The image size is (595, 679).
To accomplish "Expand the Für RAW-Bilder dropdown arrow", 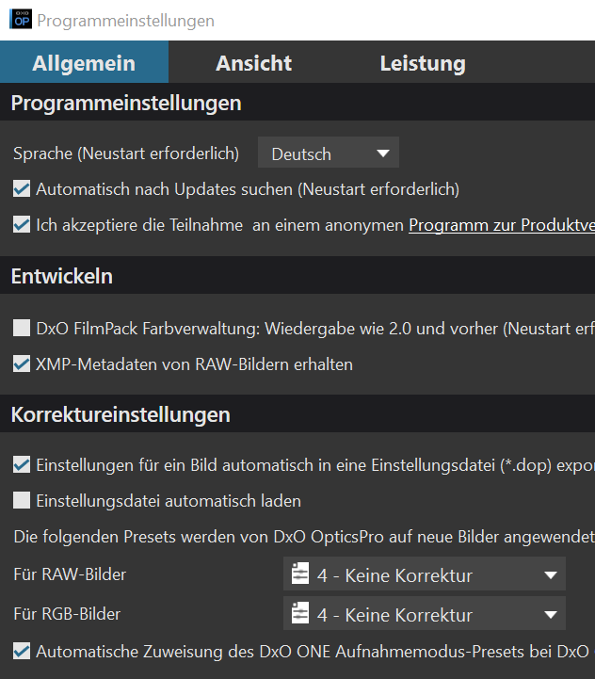I will tap(550, 575).
